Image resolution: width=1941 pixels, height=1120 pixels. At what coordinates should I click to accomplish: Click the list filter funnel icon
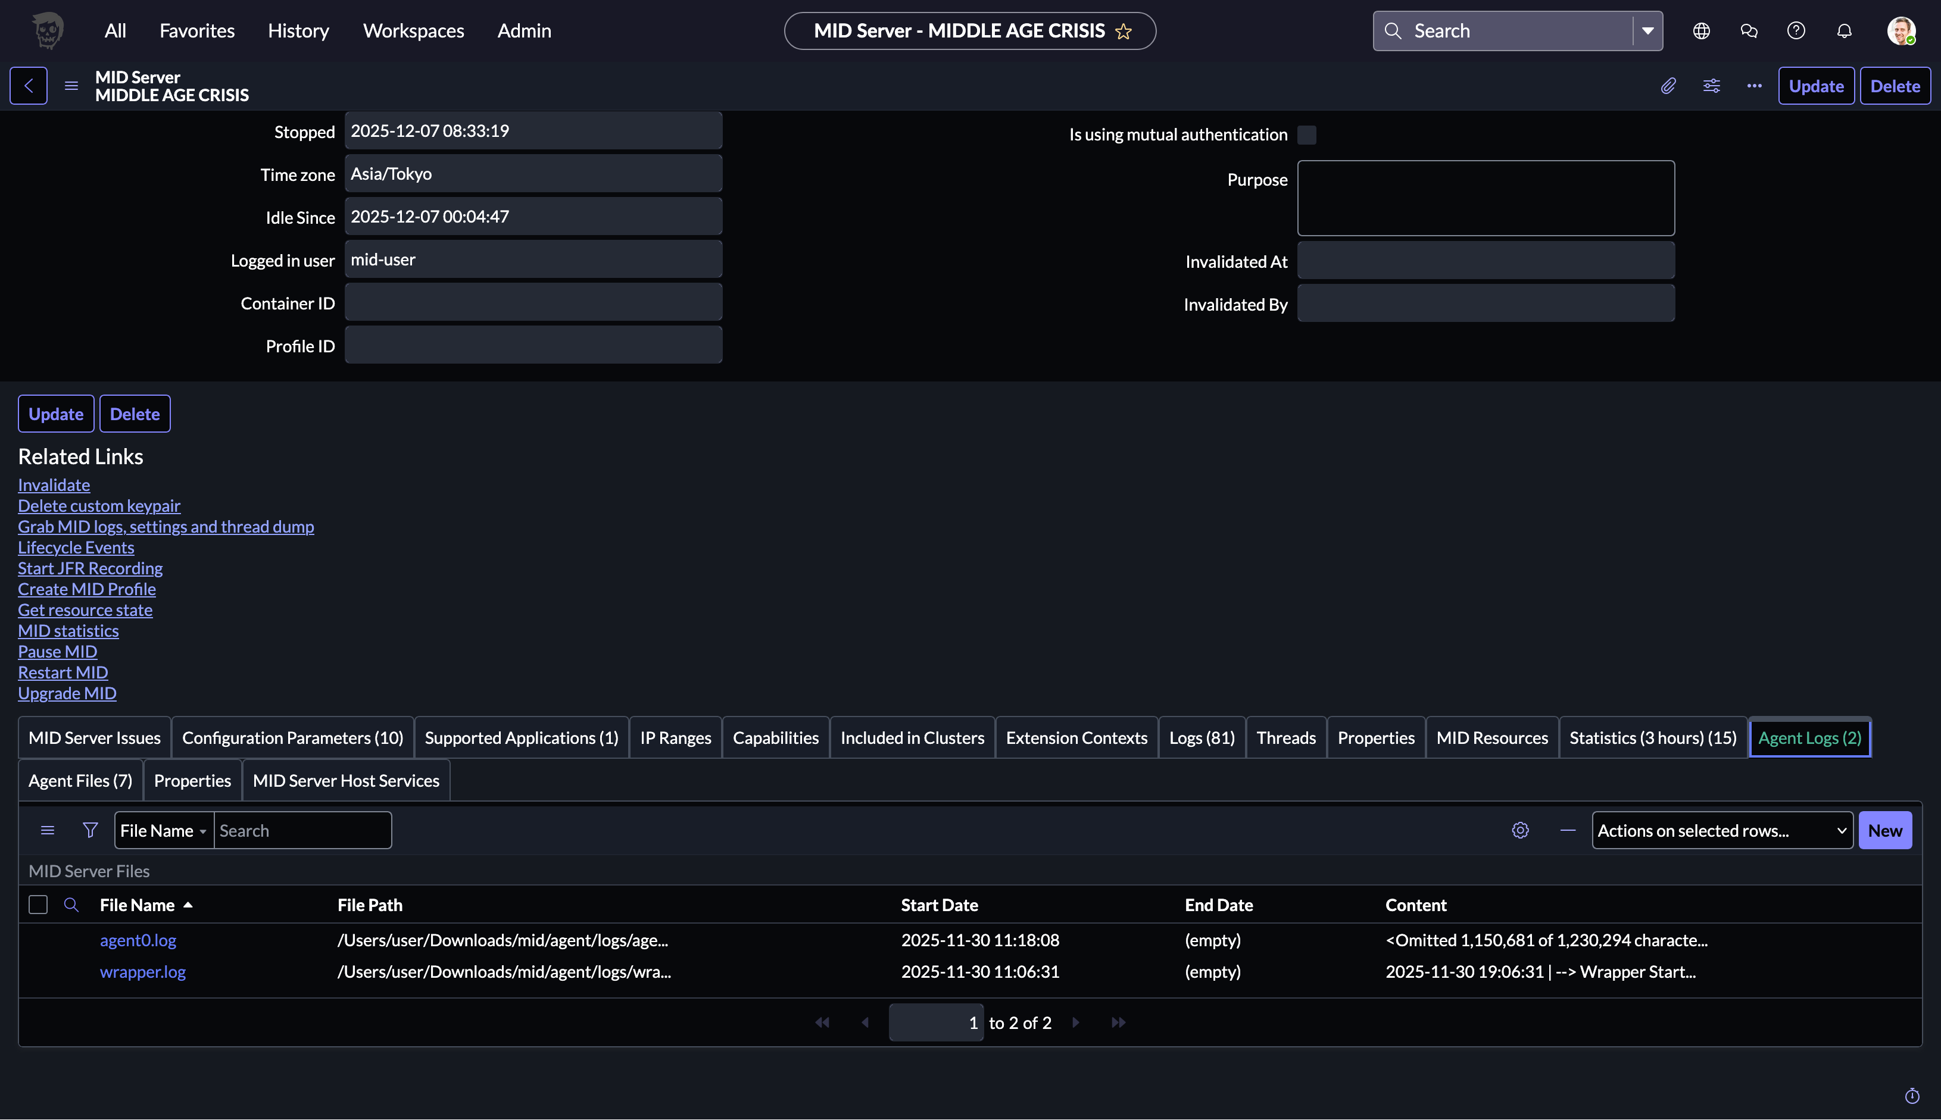pyautogui.click(x=90, y=830)
